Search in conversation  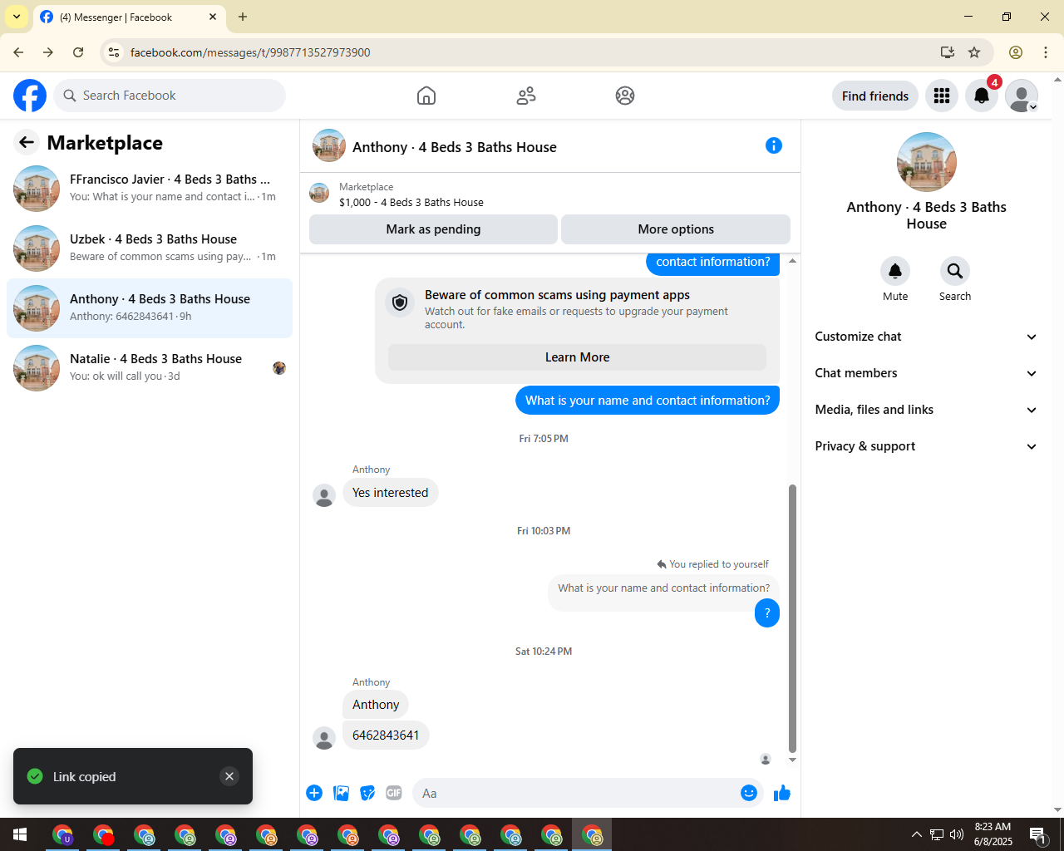(955, 271)
